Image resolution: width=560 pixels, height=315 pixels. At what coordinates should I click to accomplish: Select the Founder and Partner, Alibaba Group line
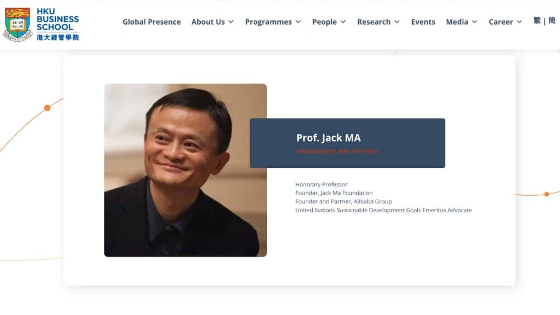pos(343,201)
